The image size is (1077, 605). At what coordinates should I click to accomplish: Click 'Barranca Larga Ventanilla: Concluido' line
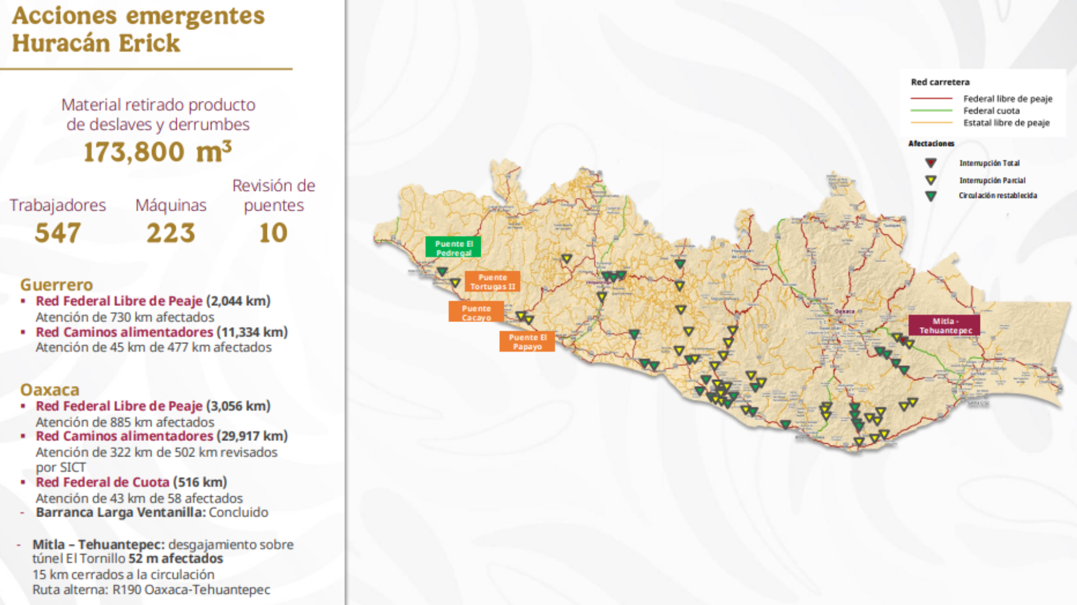pyautogui.click(x=152, y=513)
